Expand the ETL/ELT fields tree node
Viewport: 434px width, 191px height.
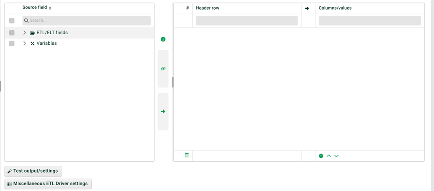[25, 33]
